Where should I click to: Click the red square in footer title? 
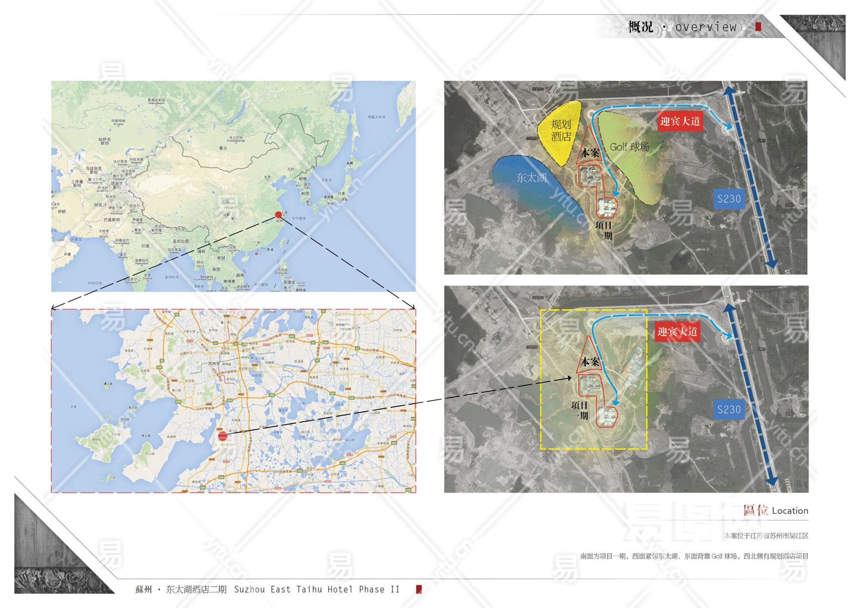418,589
